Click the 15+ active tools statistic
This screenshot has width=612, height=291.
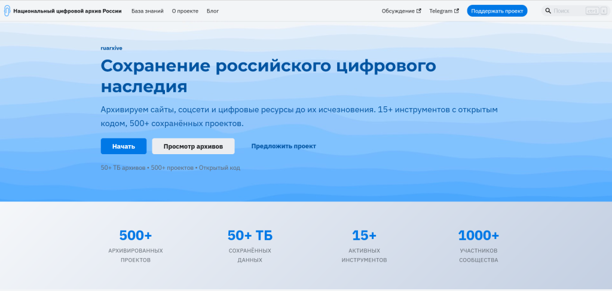364,235
